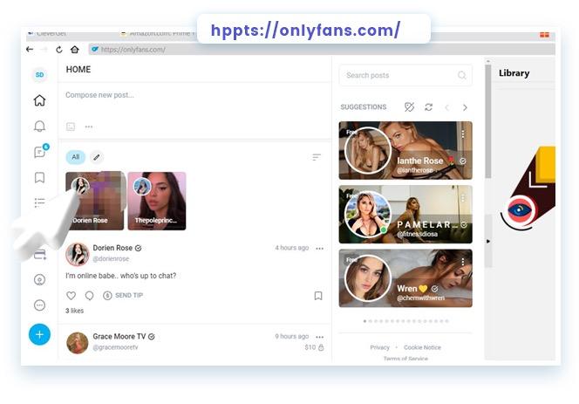
Task: Open the SD profile avatar
Action: (39, 75)
